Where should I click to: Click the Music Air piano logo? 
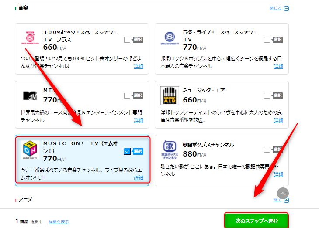(x=170, y=95)
